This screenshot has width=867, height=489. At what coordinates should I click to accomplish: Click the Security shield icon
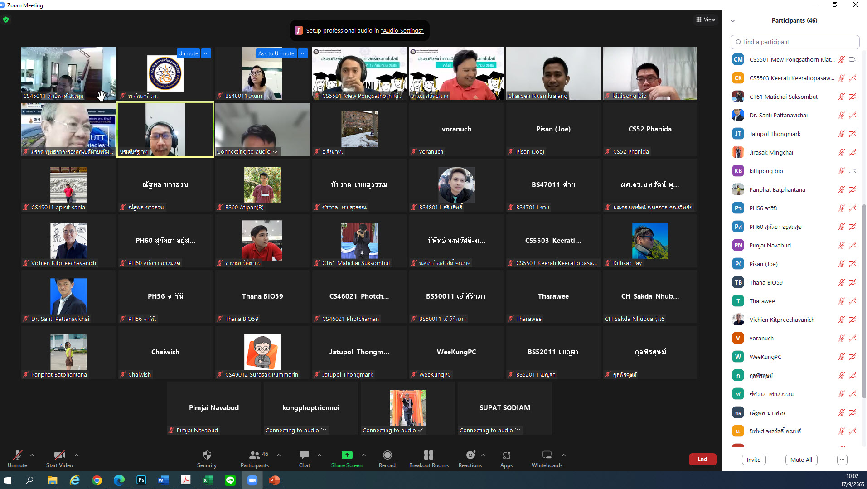pyautogui.click(x=207, y=455)
